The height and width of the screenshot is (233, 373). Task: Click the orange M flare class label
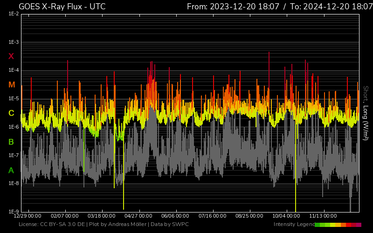coord(12,85)
